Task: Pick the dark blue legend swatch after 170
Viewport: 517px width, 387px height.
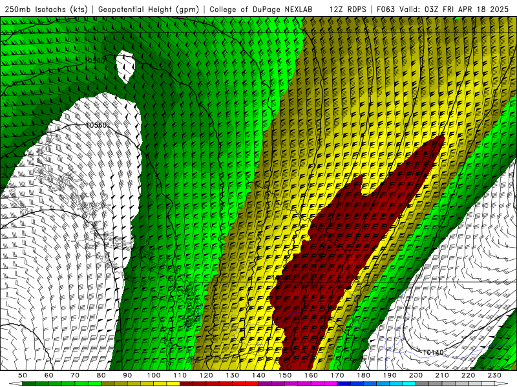Action: [344, 384]
